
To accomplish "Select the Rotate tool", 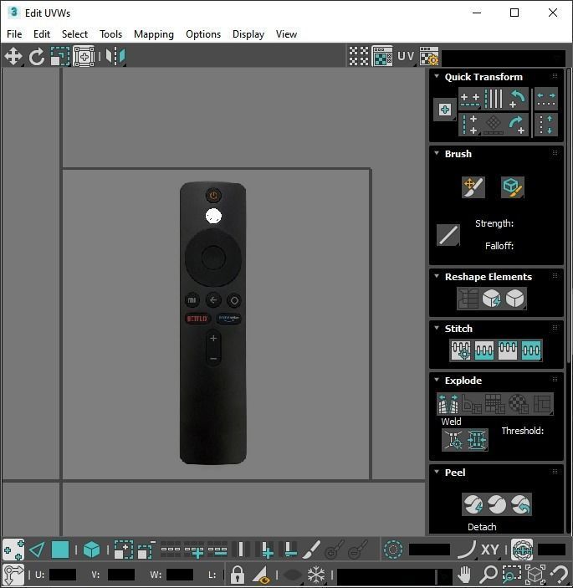I will pos(36,57).
